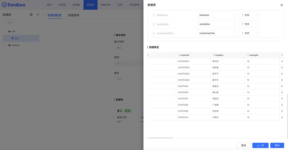
Task: Click the empDes column header
Action: [228, 55]
